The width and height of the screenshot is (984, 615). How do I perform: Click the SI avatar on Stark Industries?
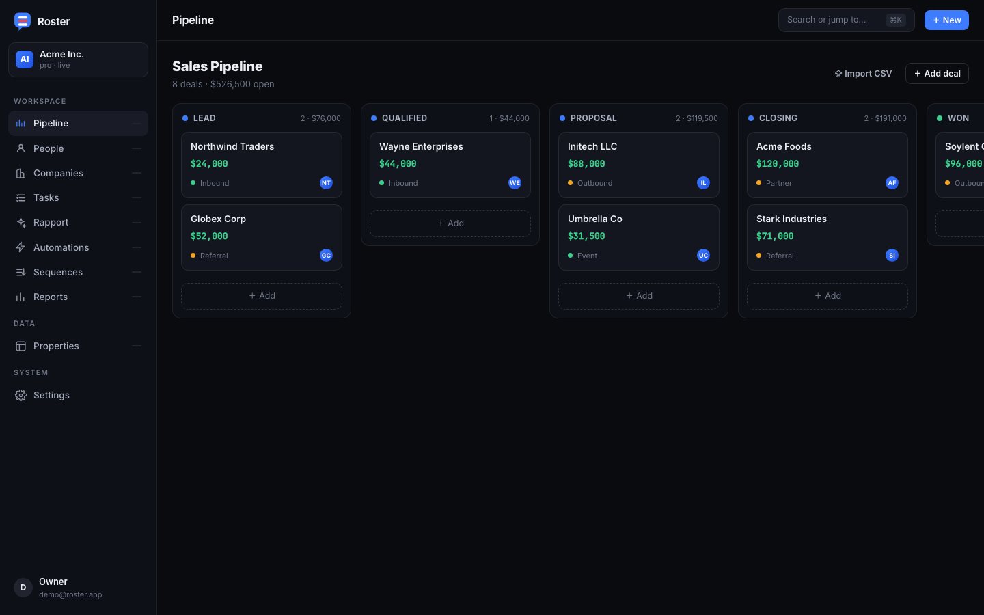tap(892, 255)
